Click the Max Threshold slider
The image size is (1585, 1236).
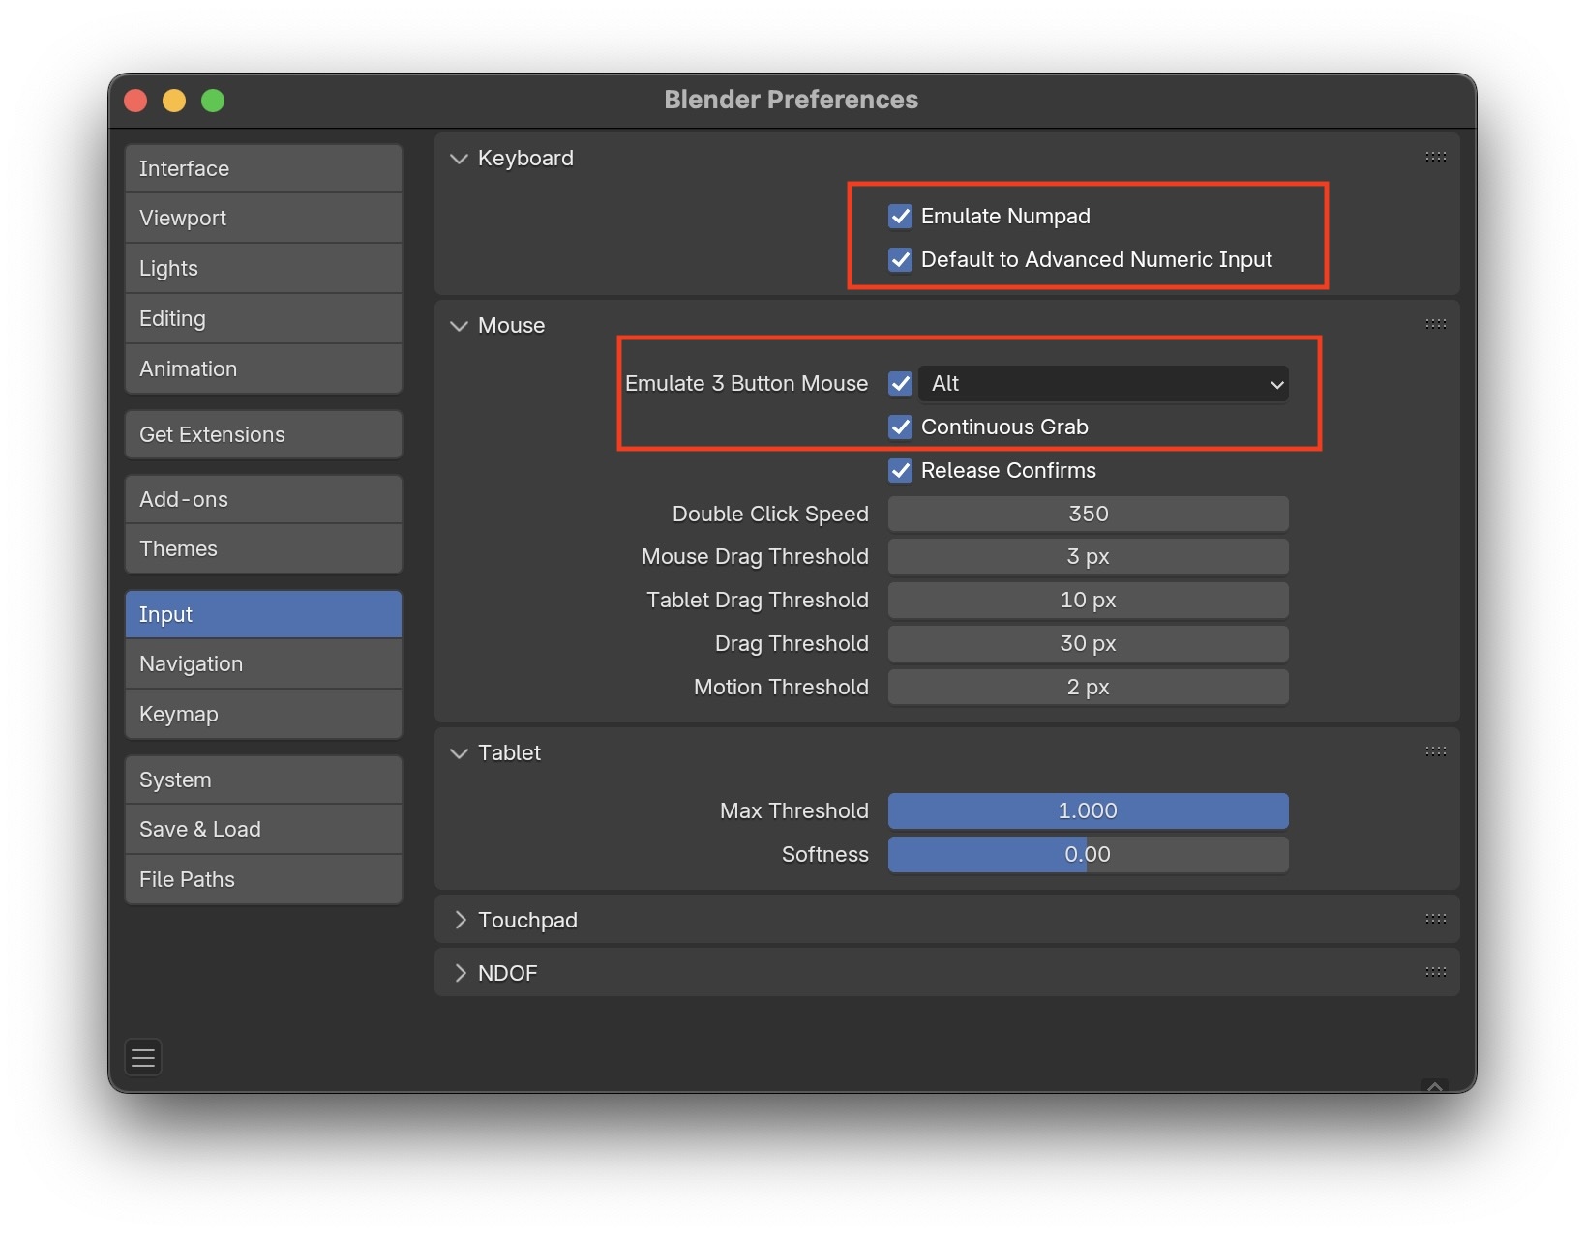point(1088,810)
